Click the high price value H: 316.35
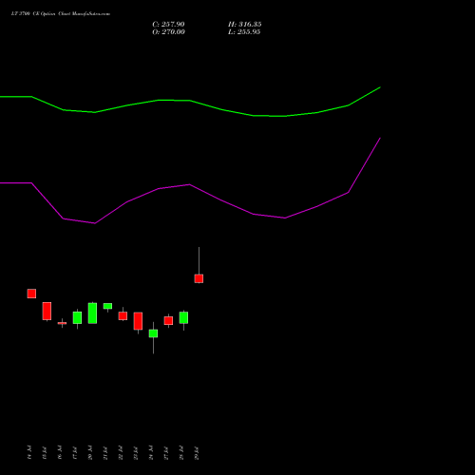 pyautogui.click(x=245, y=25)
